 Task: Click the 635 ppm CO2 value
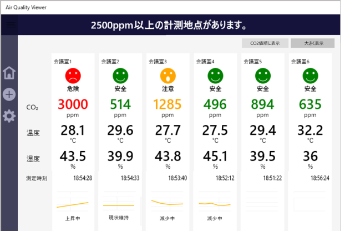310,104
